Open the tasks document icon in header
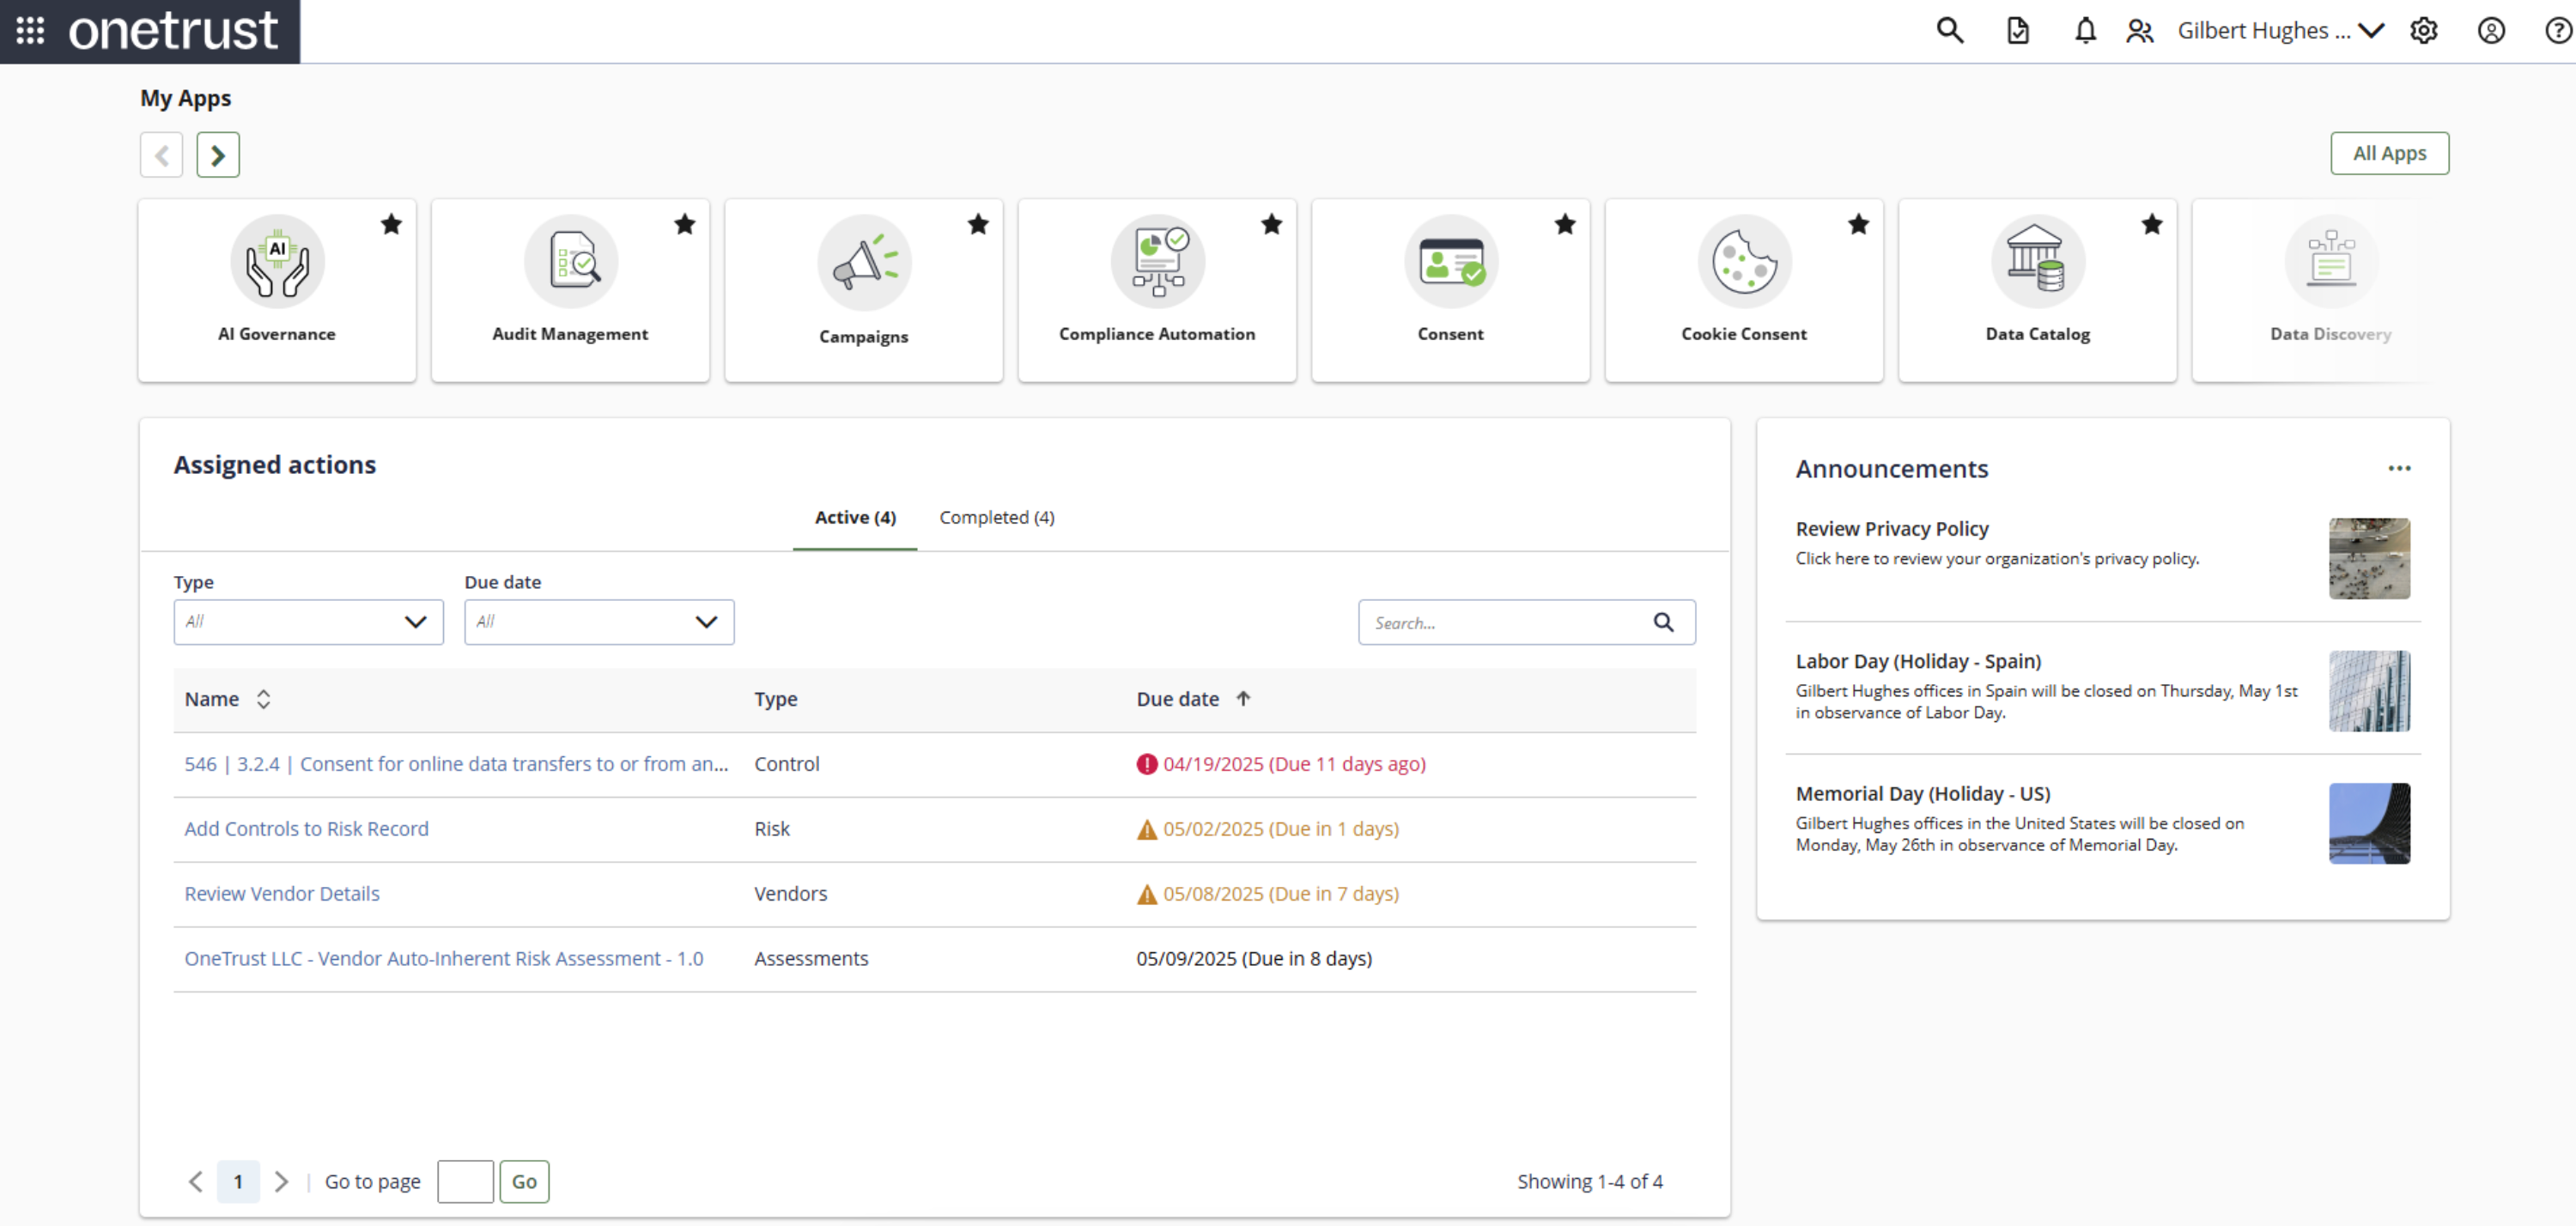Screen dimensions: 2576x1226 [2018, 31]
